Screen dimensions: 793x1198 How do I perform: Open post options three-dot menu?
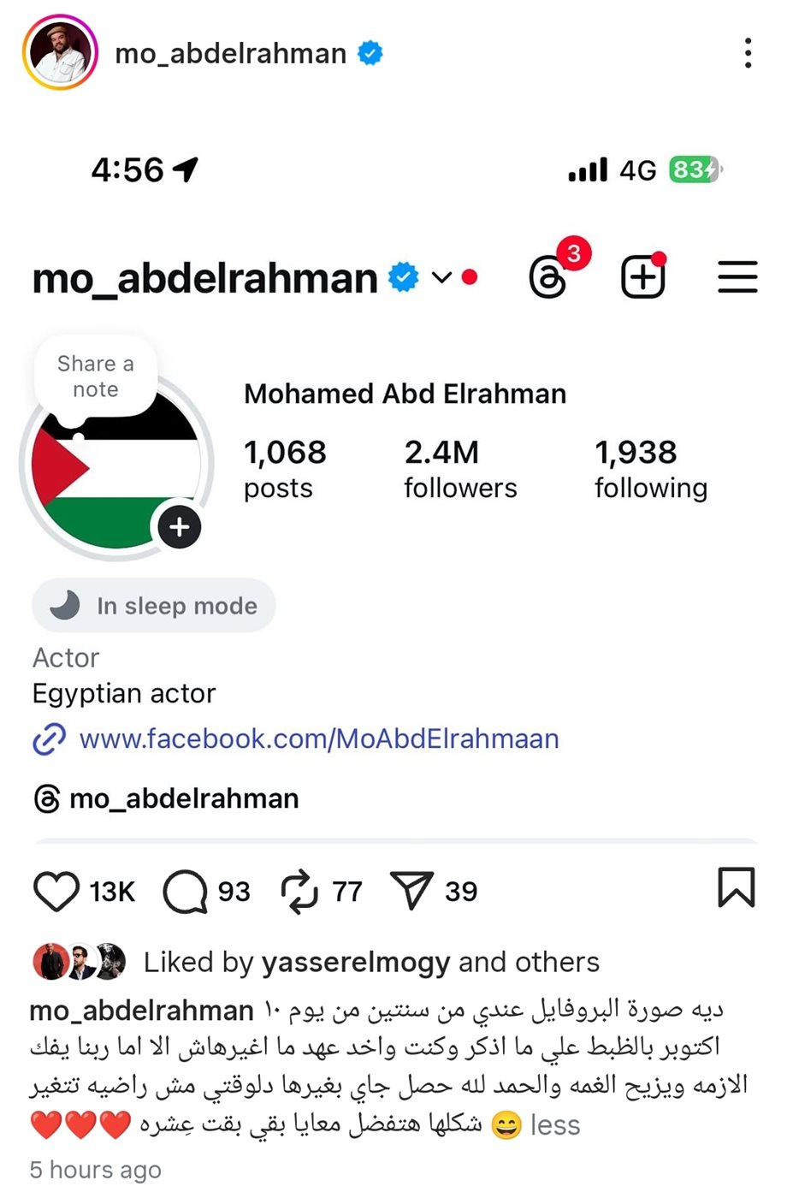[x=748, y=53]
